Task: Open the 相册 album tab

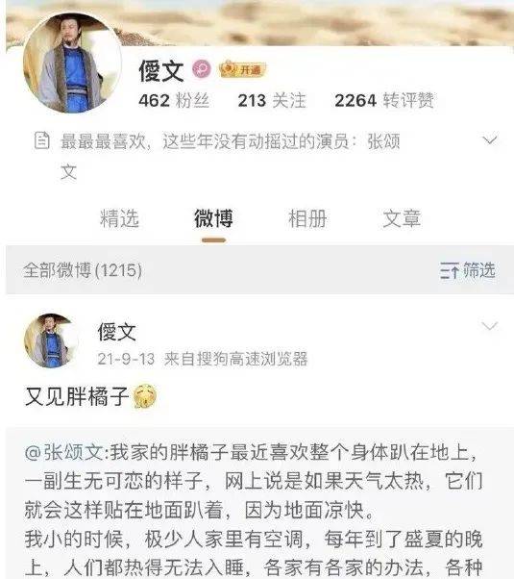Action: pos(307,218)
